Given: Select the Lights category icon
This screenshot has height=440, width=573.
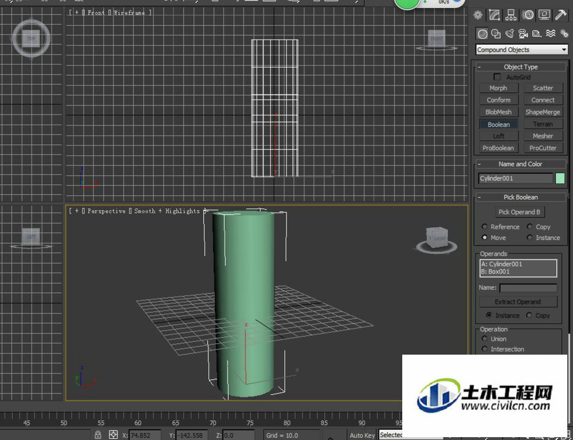Looking at the screenshot, I should click(x=509, y=34).
